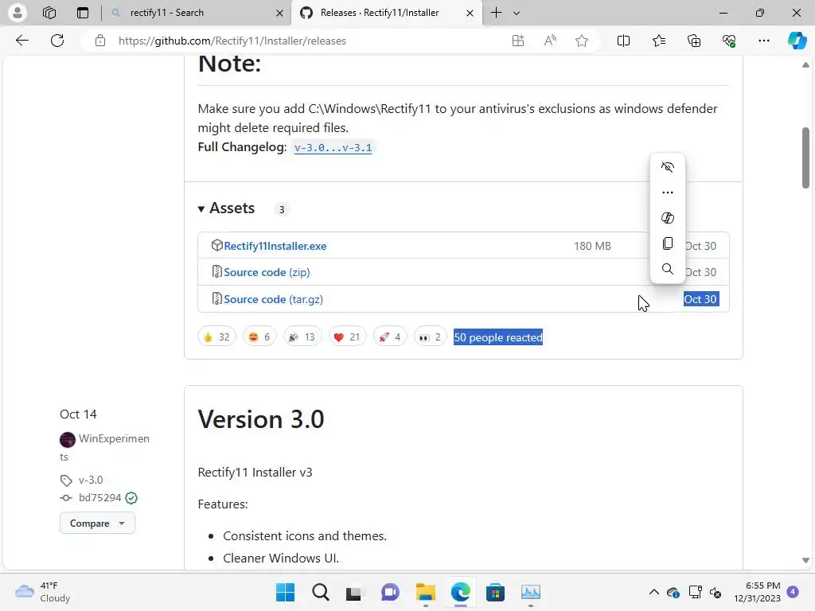Ask Copilot from the mini selection menu
Image resolution: width=815 pixels, height=611 pixels.
pyautogui.click(x=668, y=218)
